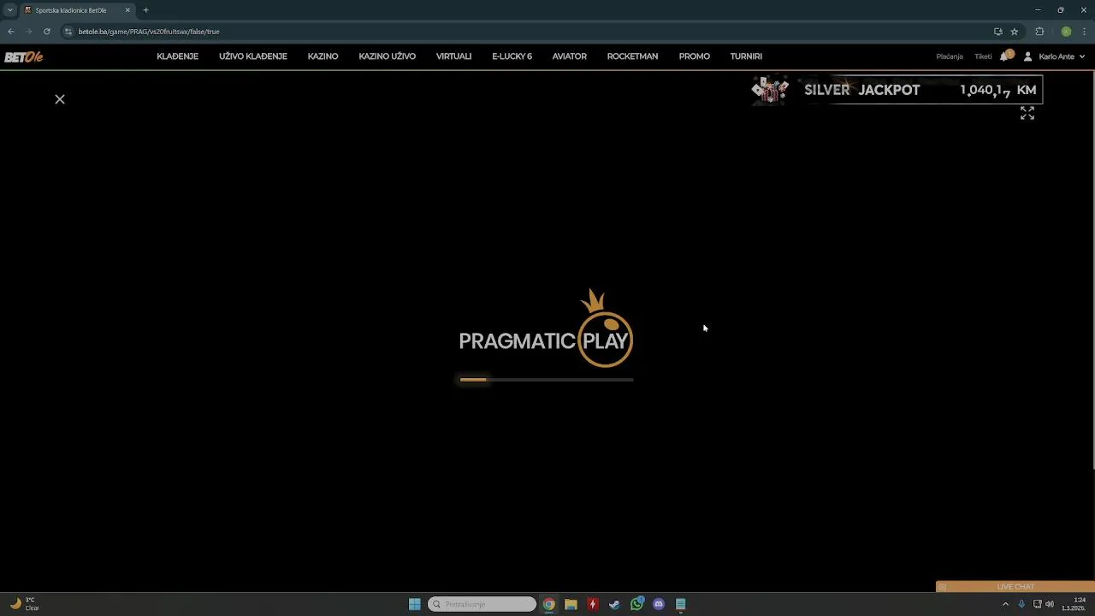Open the red lightning app in taskbar
This screenshot has width=1095, height=616.
coord(592,604)
